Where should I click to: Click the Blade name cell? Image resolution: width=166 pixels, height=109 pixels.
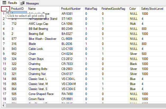(43, 44)
